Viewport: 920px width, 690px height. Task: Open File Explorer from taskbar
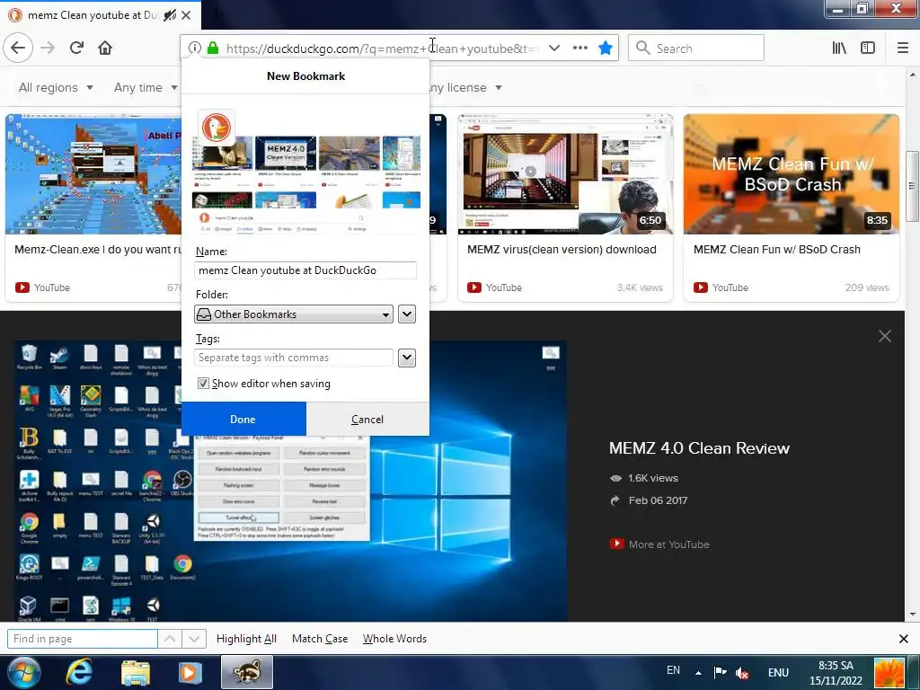pyautogui.click(x=136, y=672)
